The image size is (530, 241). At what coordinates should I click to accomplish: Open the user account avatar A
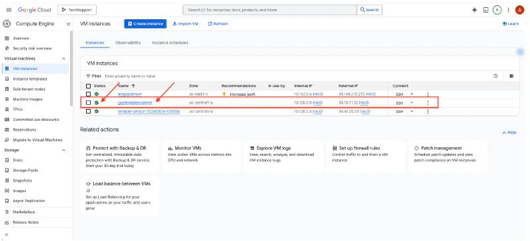[x=519, y=10]
